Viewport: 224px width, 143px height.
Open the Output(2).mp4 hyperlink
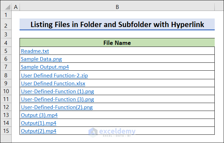[x=38, y=131]
